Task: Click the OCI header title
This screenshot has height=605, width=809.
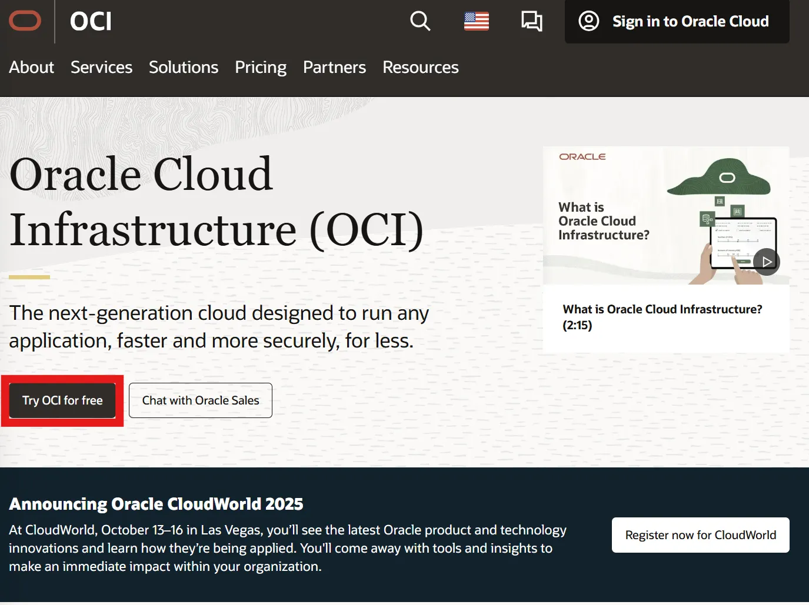Action: [91, 22]
